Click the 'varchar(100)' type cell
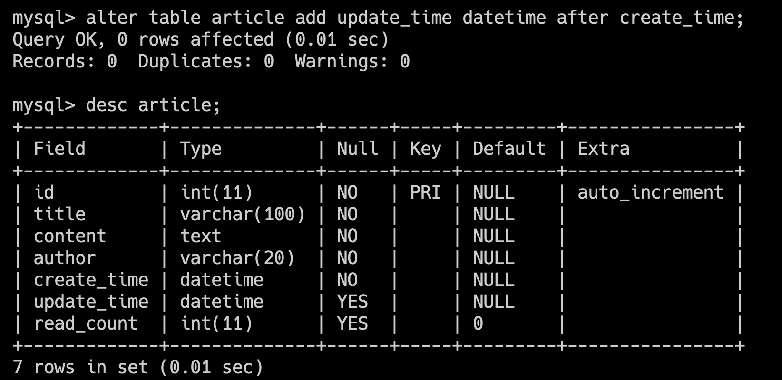 point(243,215)
